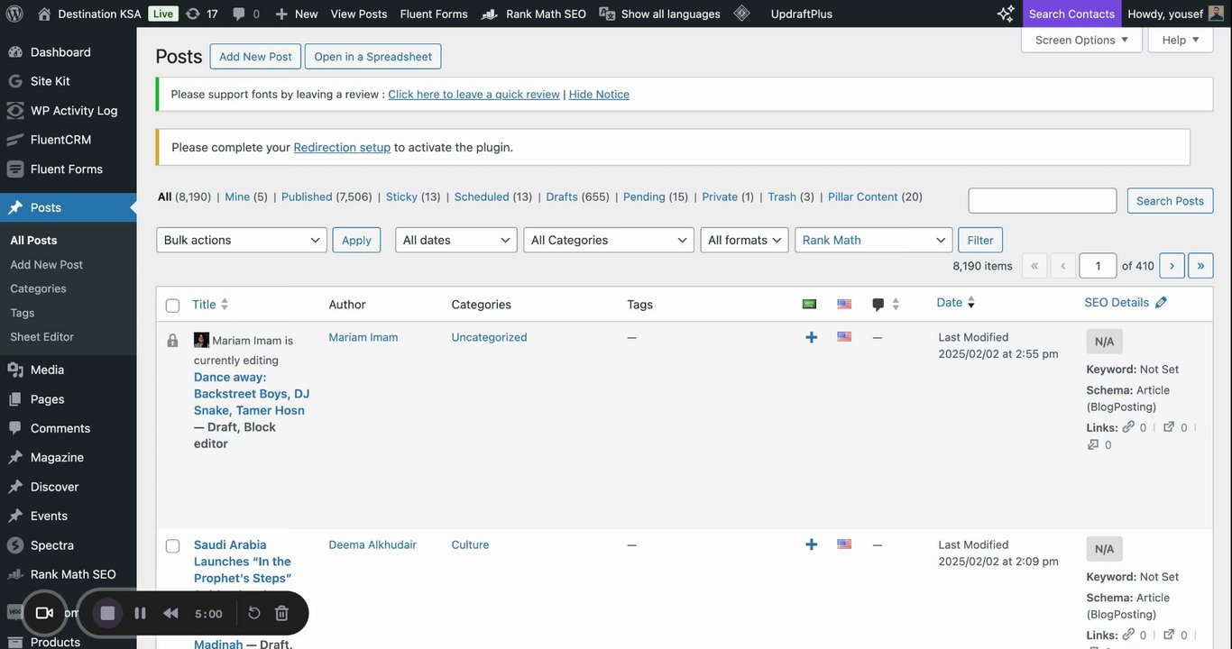Click the Dashboard gauge icon in sidebar
Viewport: 1232px width, 649px height.
(15, 52)
